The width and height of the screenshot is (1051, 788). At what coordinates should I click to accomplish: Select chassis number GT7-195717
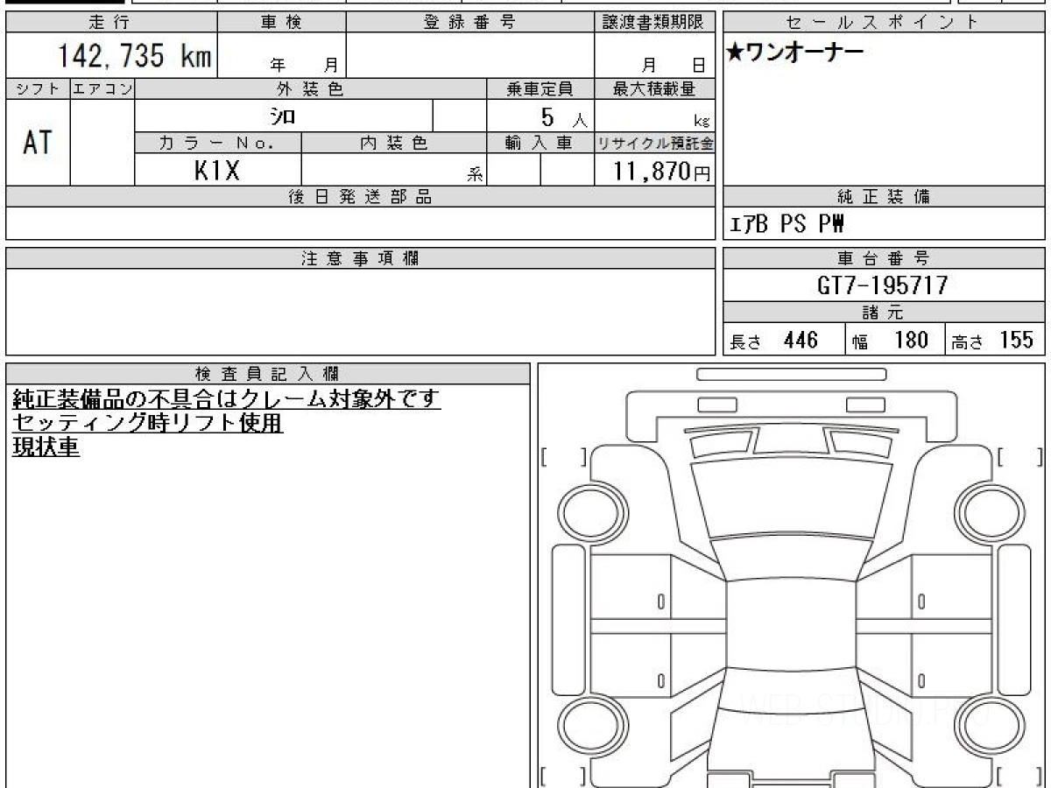pyautogui.click(x=883, y=285)
